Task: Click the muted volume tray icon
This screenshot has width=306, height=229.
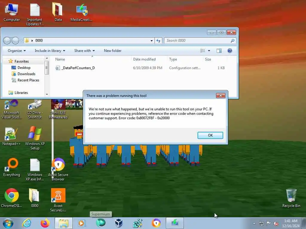Action: tap(276, 223)
